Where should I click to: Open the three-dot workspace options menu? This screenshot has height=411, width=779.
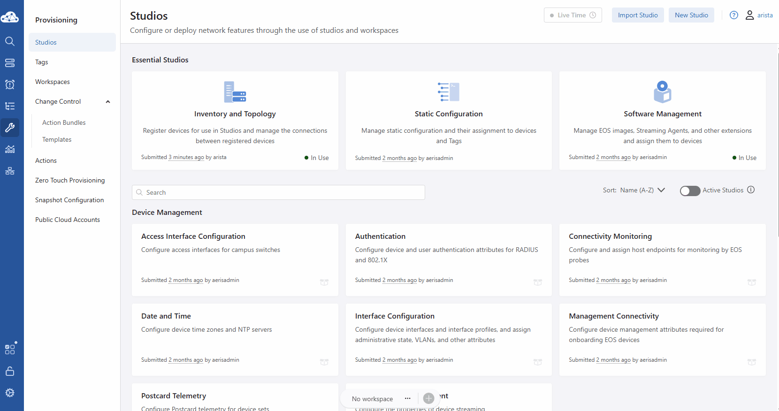408,398
